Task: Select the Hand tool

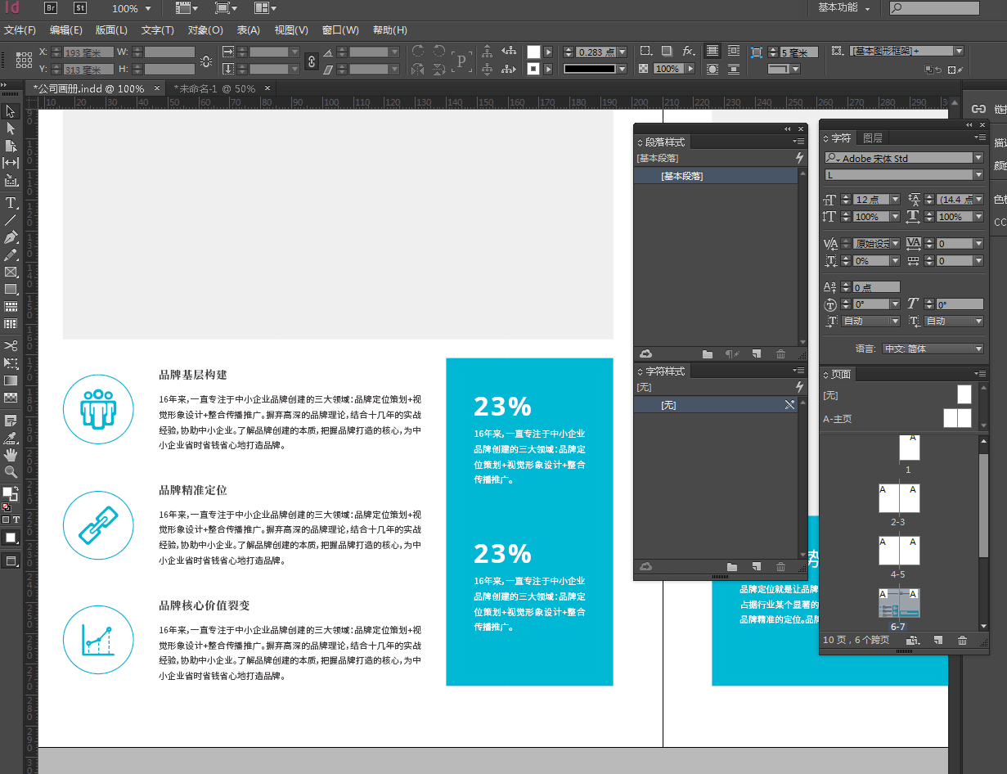Action: pos(11,455)
